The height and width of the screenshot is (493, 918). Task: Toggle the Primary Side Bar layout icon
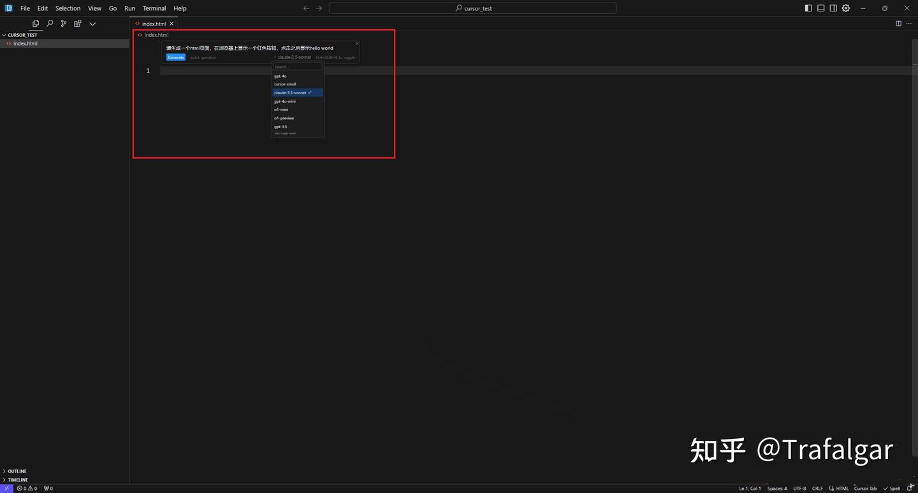coord(808,8)
